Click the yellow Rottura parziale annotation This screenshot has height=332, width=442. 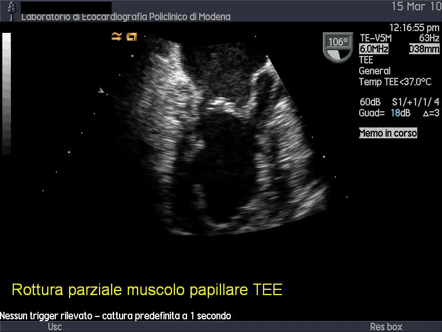click(x=147, y=290)
